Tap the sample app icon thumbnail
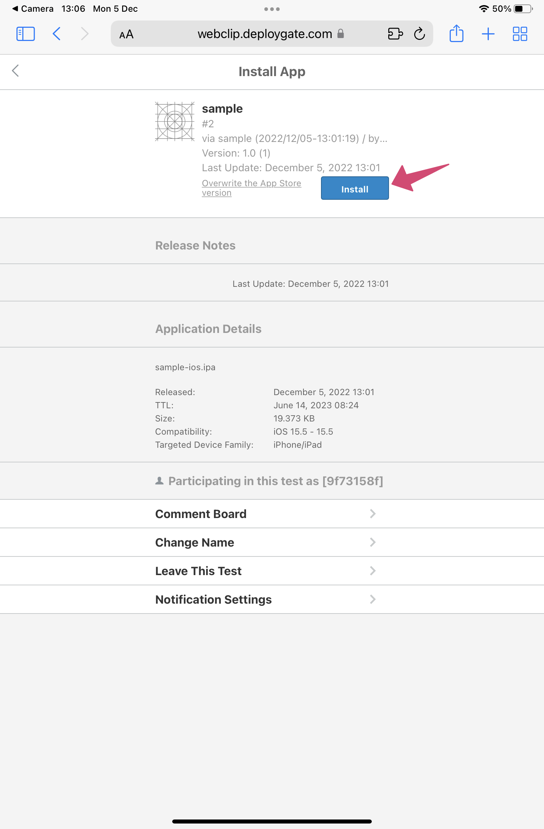Viewport: 544px width, 829px height. (175, 121)
